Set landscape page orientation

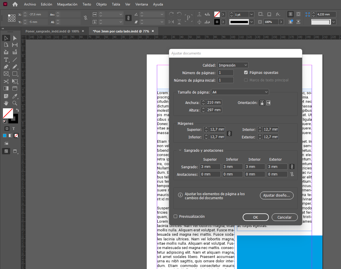(x=268, y=103)
